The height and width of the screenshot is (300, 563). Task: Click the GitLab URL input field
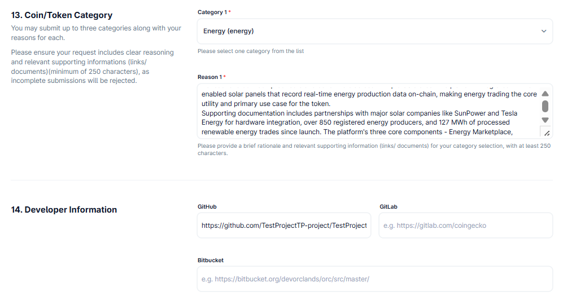click(x=466, y=226)
